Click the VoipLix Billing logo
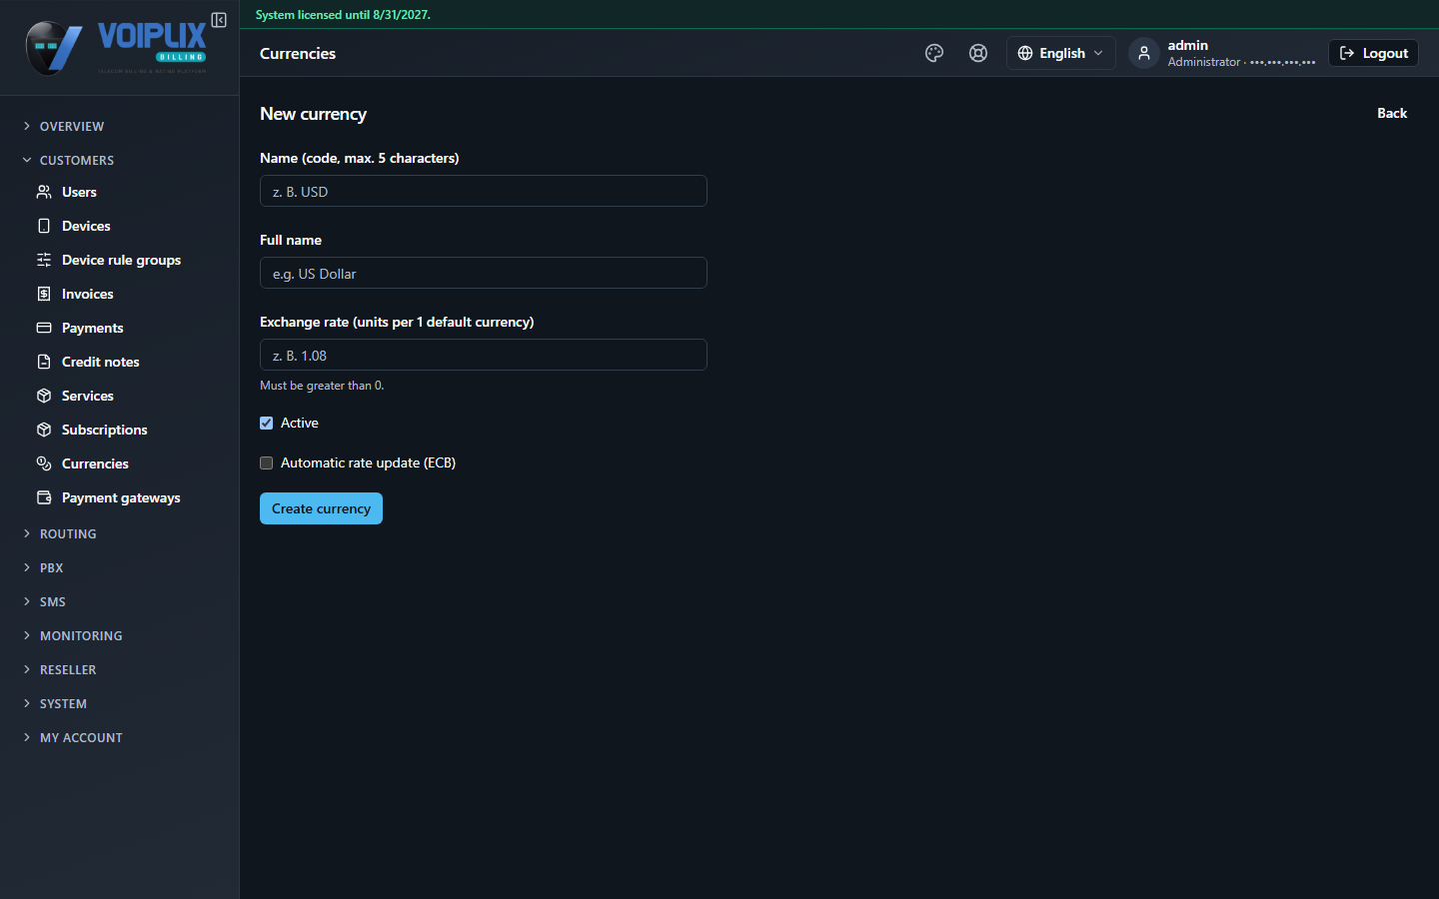The width and height of the screenshot is (1439, 899). pos(116,47)
